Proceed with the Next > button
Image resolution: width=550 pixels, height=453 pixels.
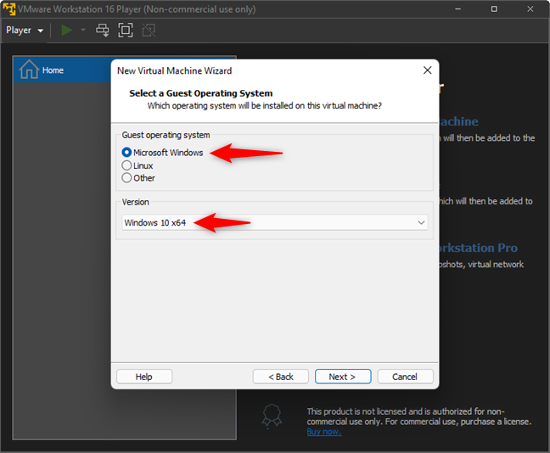[343, 377]
